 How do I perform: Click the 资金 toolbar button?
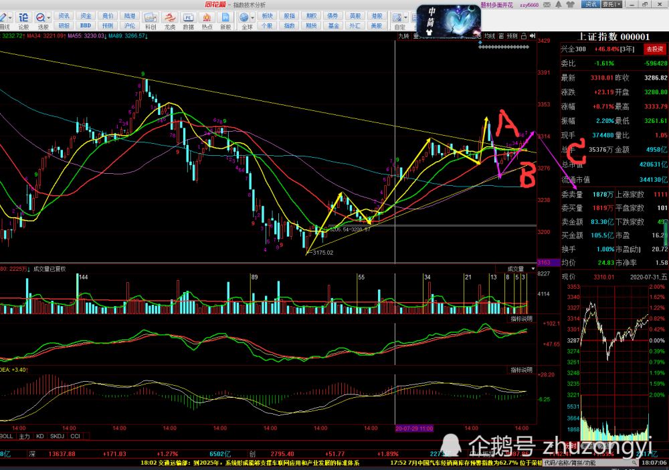coord(86,16)
